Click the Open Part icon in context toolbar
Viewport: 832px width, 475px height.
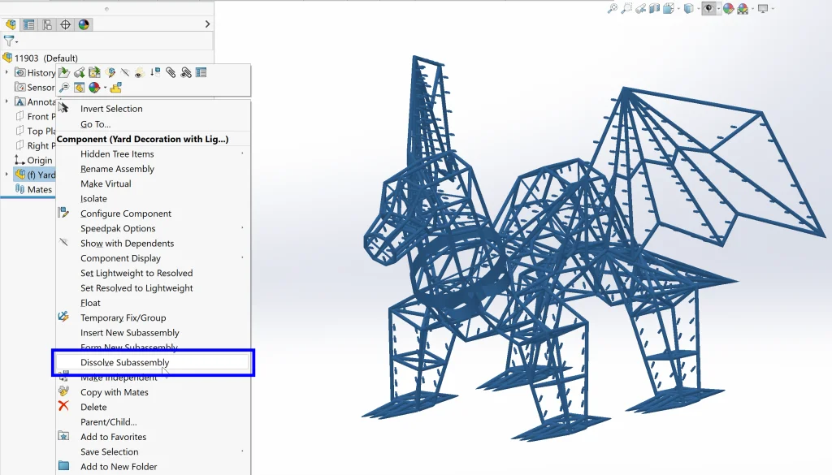[x=65, y=73]
